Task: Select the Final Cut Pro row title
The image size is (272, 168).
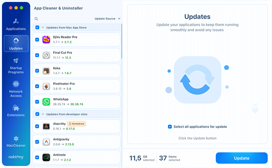Action: 63,52
